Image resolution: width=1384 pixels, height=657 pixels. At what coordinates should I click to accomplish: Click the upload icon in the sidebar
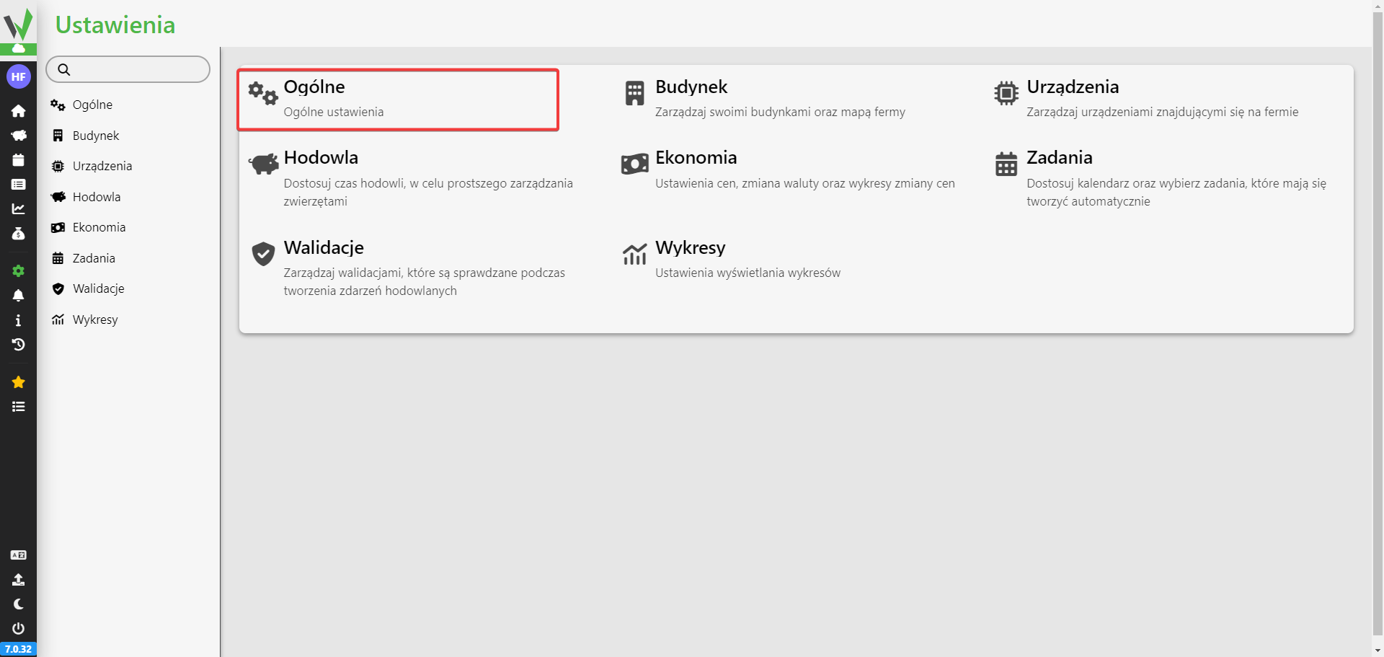click(18, 580)
